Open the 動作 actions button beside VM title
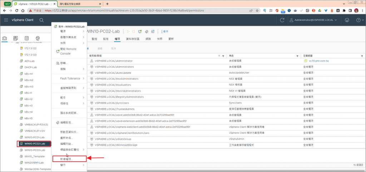Screen dimensions: 366x172 coord(165,31)
